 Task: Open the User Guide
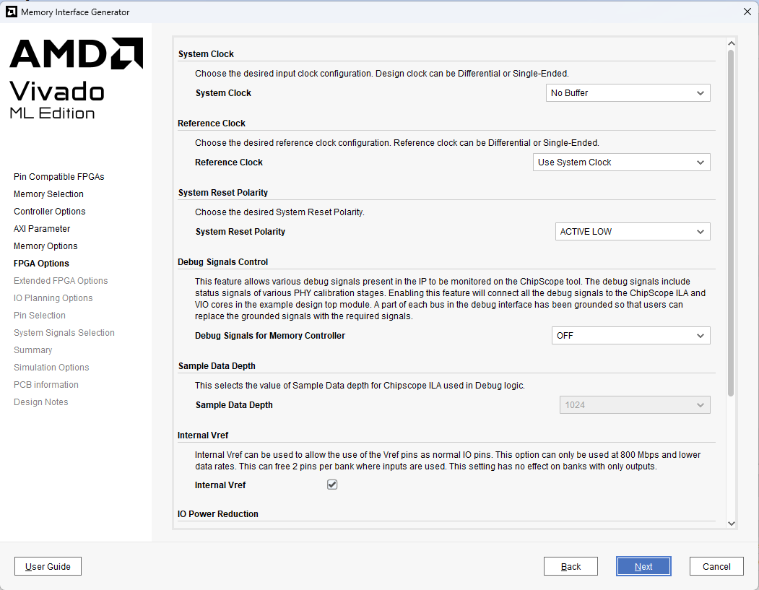(48, 567)
